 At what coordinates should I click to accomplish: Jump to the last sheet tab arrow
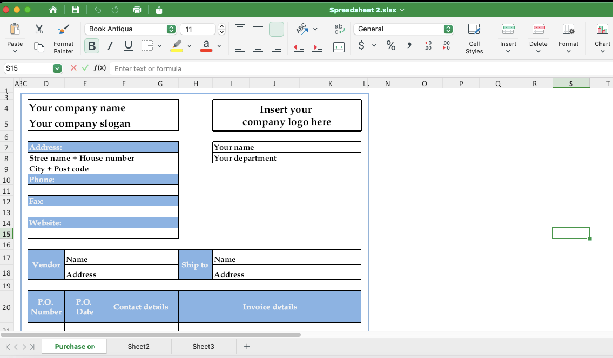pos(32,347)
